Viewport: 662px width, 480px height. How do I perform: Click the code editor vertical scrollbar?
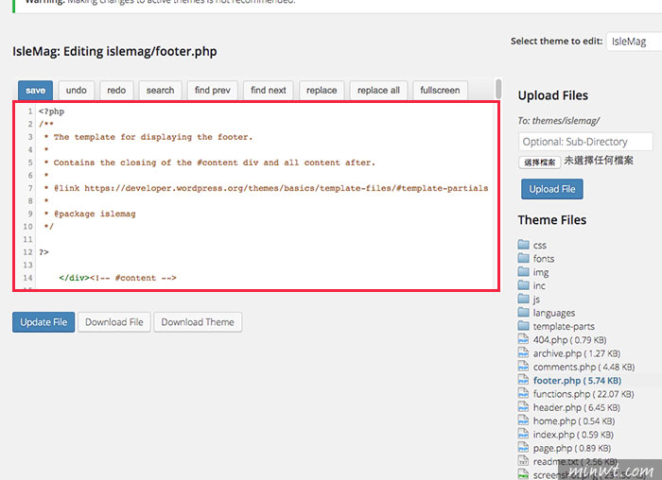[498, 89]
